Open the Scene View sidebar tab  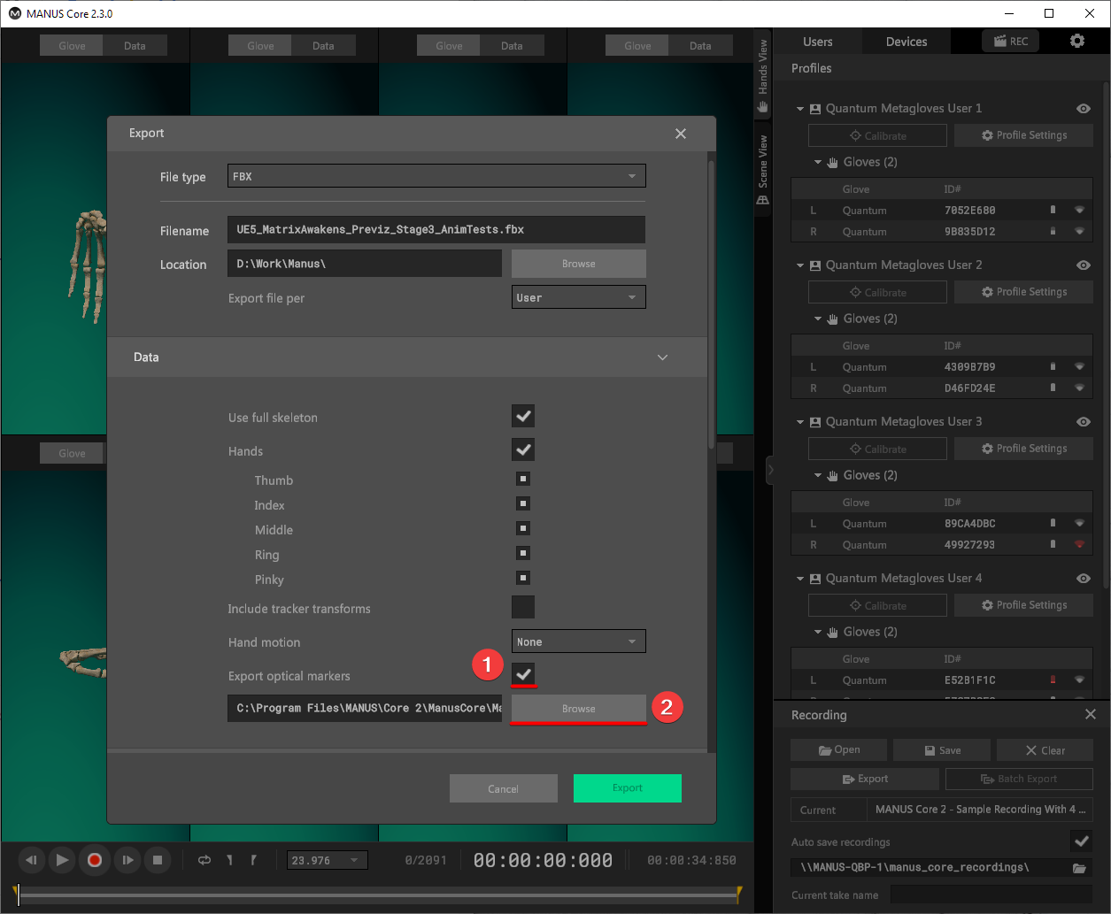coord(761,168)
